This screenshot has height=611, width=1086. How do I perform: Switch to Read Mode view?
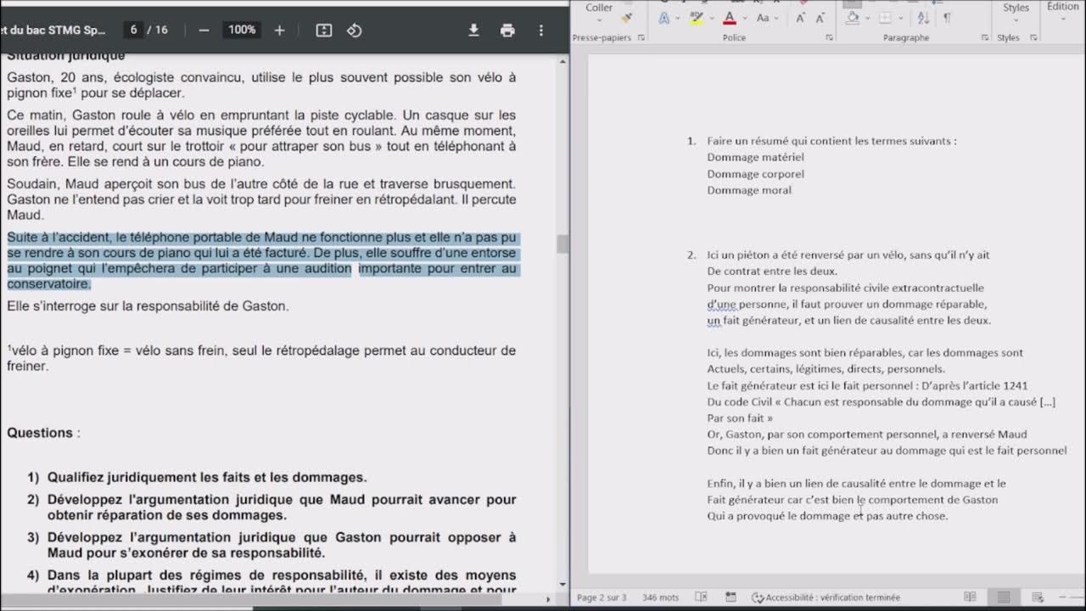pyautogui.click(x=971, y=597)
